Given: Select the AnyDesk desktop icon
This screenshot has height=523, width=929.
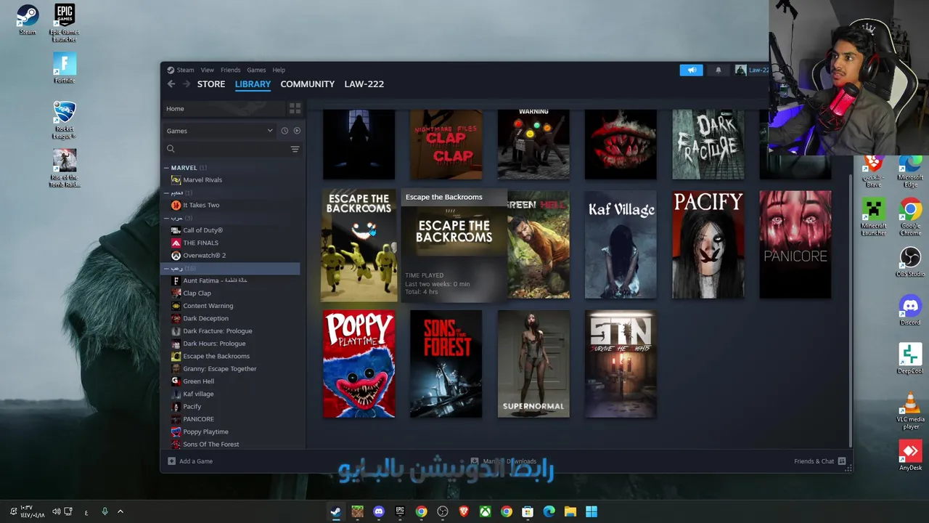Looking at the screenshot, I should click(x=910, y=456).
